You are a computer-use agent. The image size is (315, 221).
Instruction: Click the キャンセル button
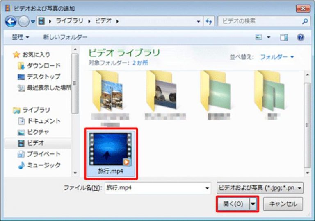pos(283,204)
